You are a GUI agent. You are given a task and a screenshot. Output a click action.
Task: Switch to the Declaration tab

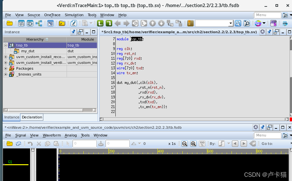pos(32,117)
